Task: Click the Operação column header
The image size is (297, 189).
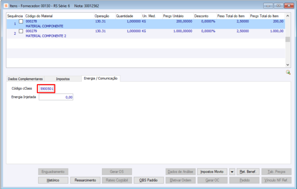Action: [105, 16]
